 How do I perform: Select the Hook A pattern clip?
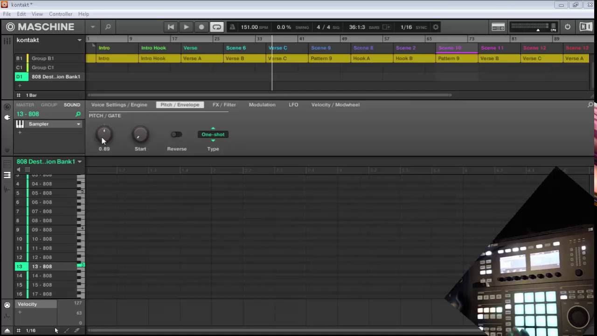click(x=372, y=58)
